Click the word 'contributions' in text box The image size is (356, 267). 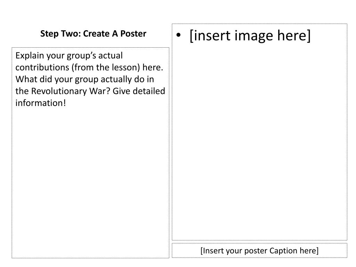(x=42, y=67)
